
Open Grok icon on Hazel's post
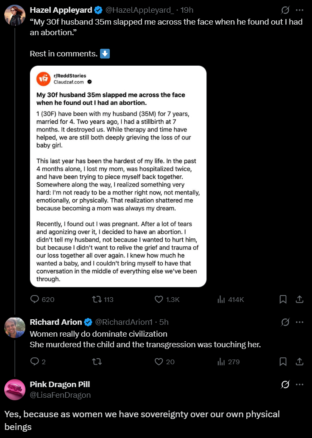coord(285,9)
